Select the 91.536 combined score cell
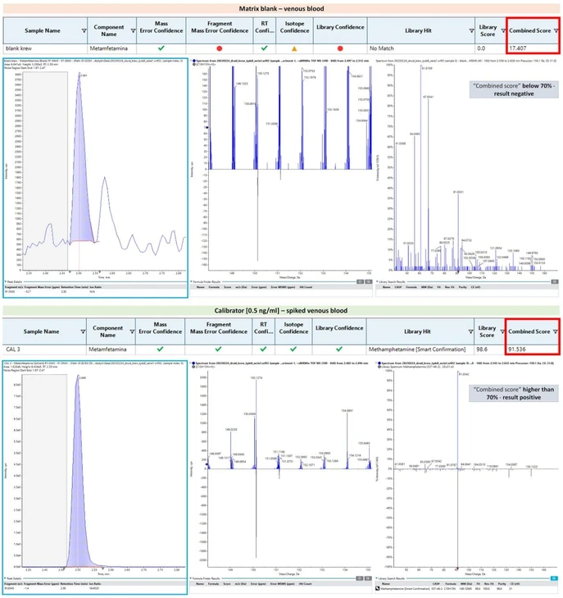This screenshot has height=598, width=563. pyautogui.click(x=532, y=349)
